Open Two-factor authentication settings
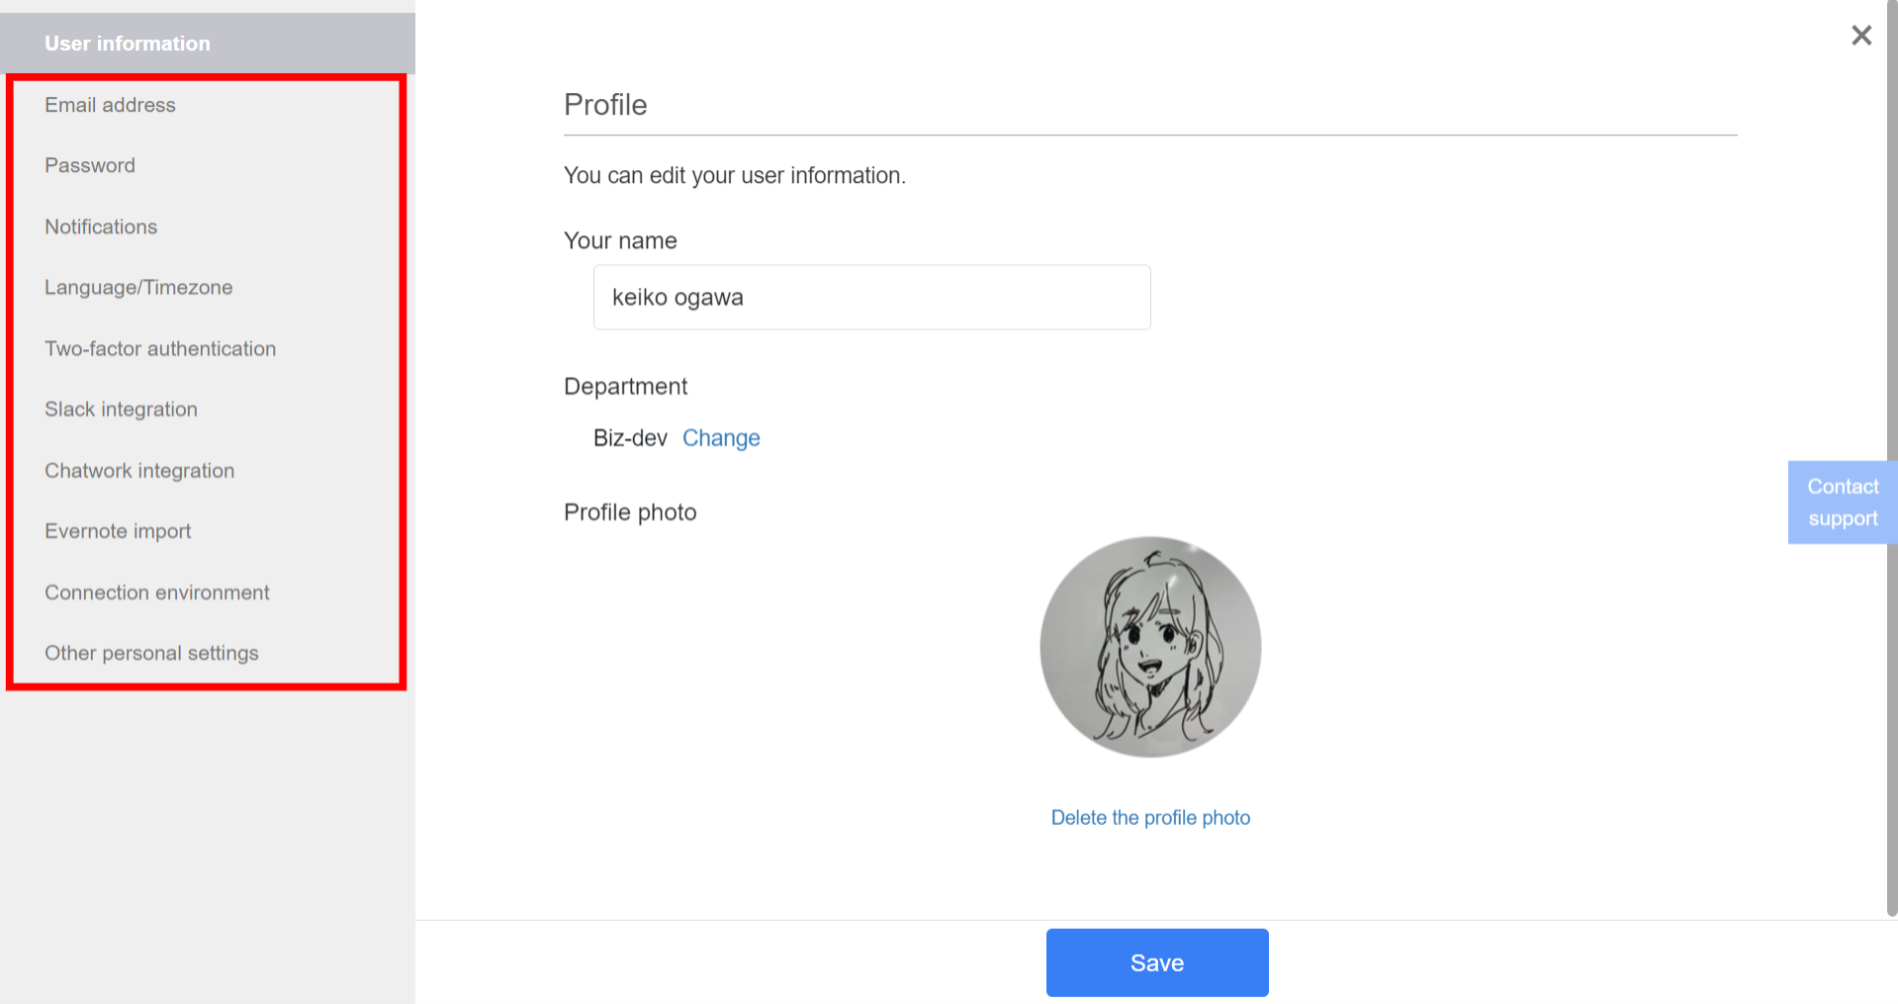 click(160, 348)
